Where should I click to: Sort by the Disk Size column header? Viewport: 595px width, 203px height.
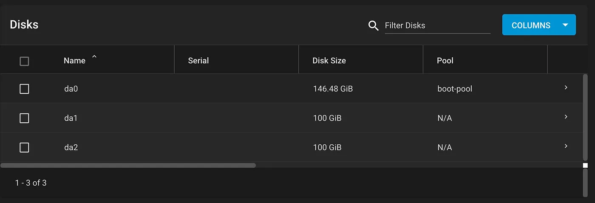pyautogui.click(x=329, y=61)
